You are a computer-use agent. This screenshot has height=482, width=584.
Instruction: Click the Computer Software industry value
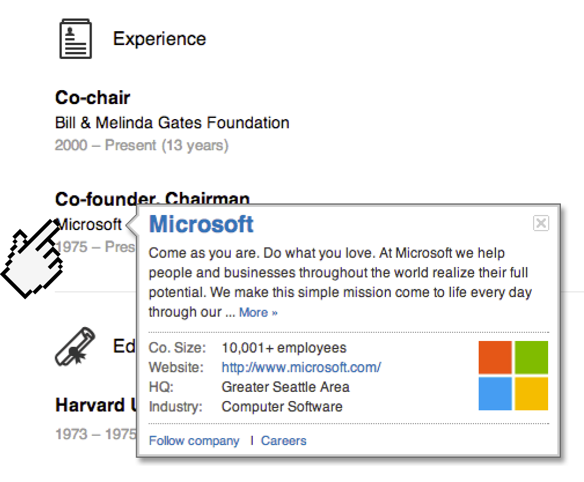click(x=282, y=406)
